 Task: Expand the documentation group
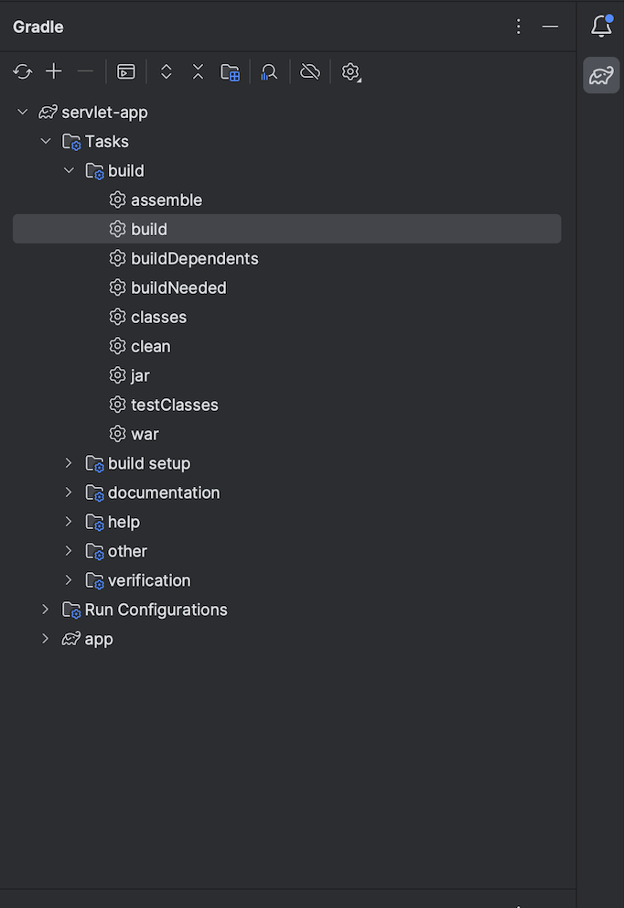pos(69,492)
